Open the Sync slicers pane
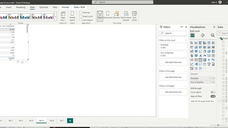The height and width of the screenshot is (128, 228). coord(134,16)
